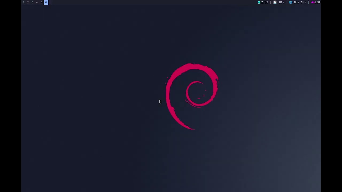Switch to workspace 5
The image size is (342, 192).
pyautogui.click(x=41, y=2)
